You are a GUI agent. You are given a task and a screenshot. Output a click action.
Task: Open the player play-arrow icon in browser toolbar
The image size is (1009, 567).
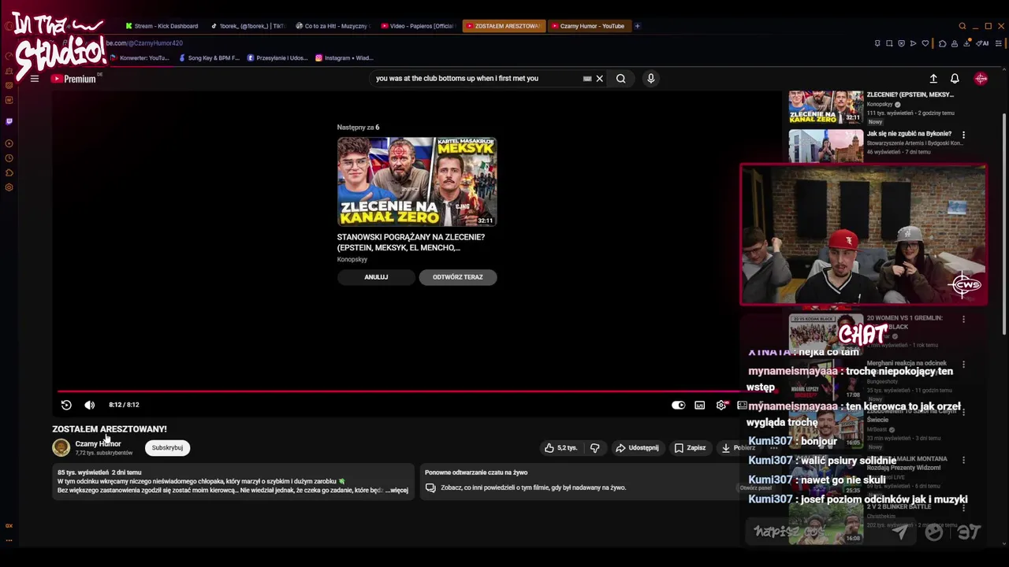tap(914, 43)
